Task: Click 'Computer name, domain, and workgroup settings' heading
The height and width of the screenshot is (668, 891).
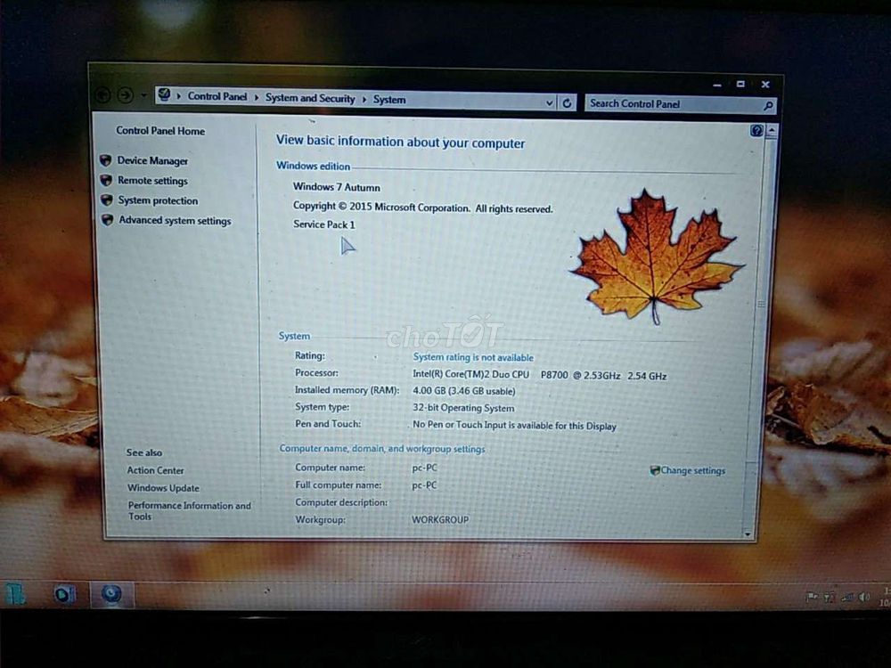Action: pyautogui.click(x=382, y=449)
